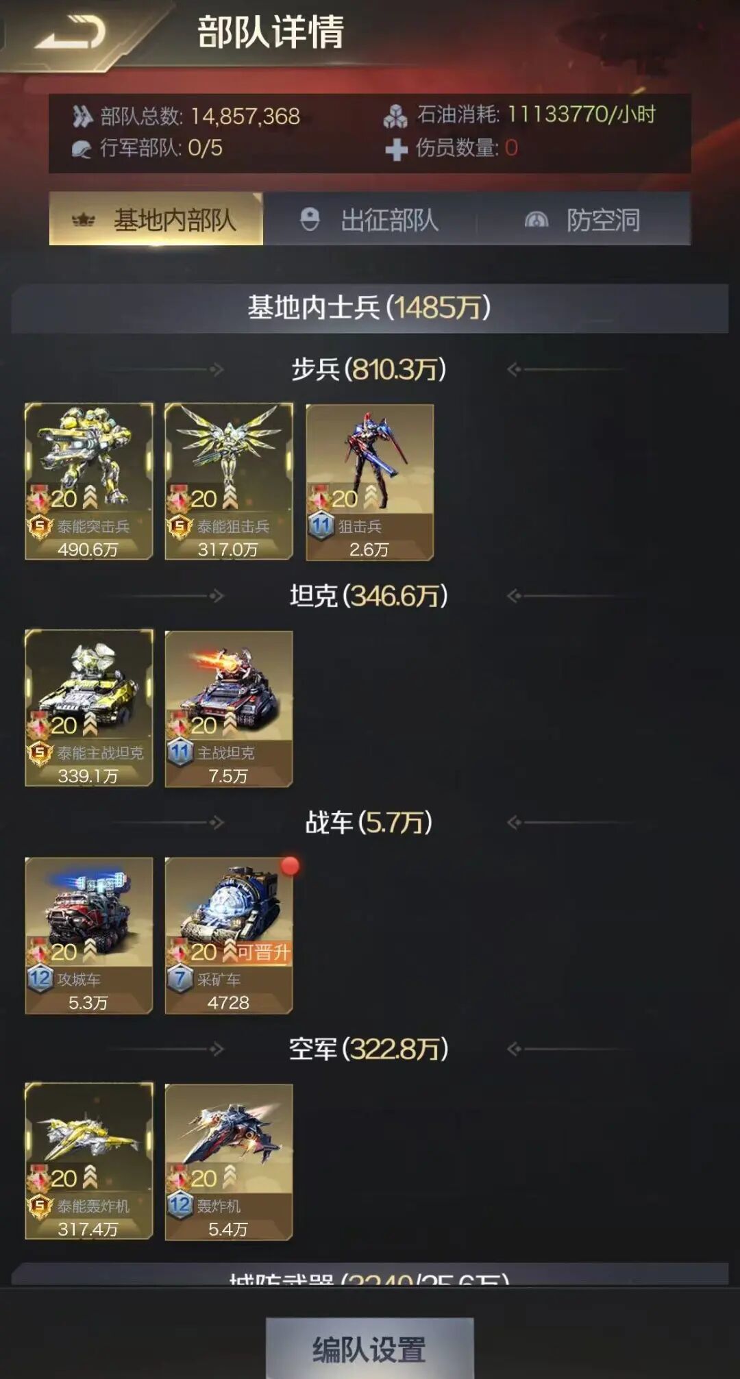Click the 部队总数 troops icon
Image resolution: width=740 pixels, height=1379 pixels.
tap(82, 116)
